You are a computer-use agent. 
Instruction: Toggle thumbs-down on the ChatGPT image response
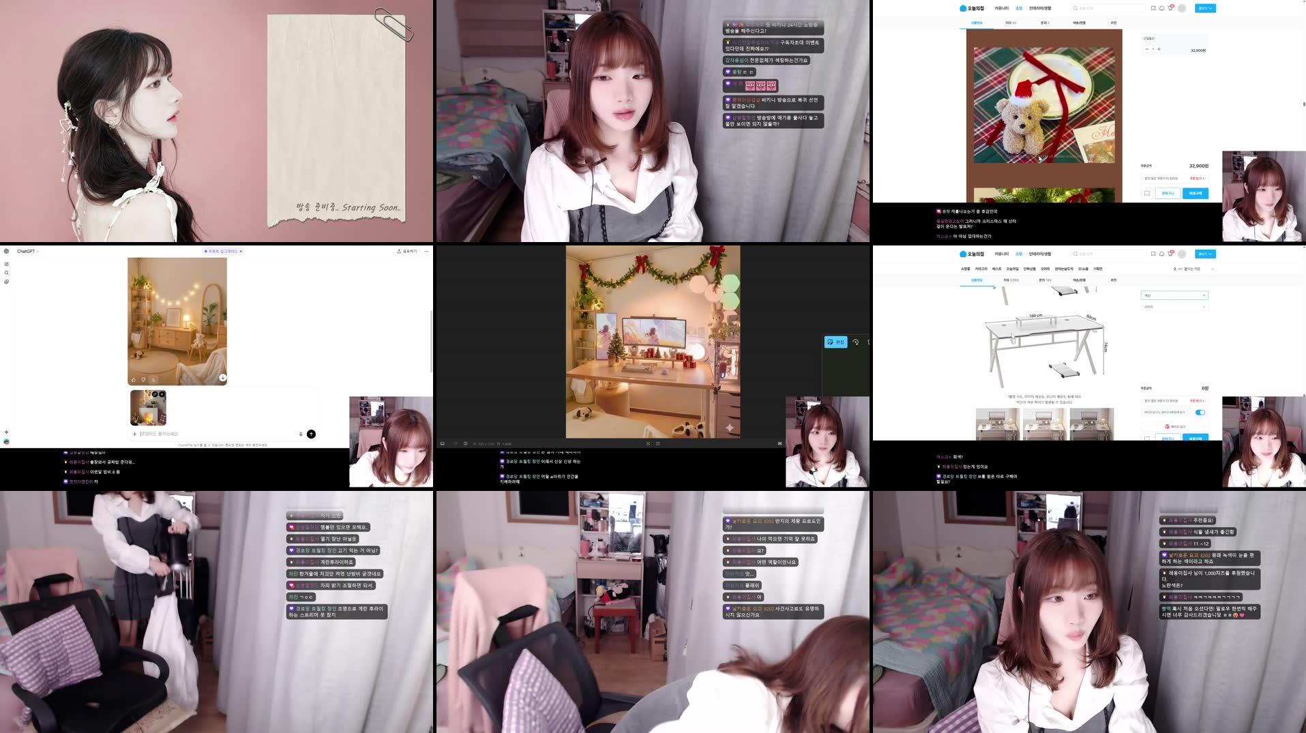pyautogui.click(x=143, y=380)
